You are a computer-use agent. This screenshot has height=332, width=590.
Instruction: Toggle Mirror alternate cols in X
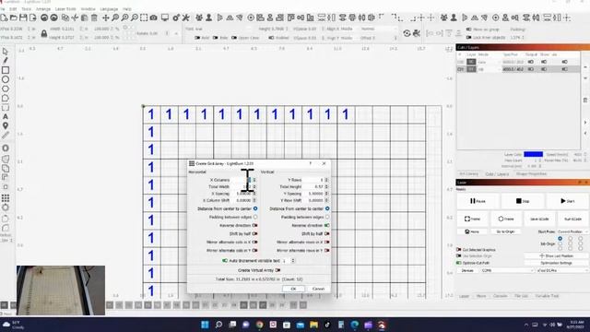click(254, 242)
